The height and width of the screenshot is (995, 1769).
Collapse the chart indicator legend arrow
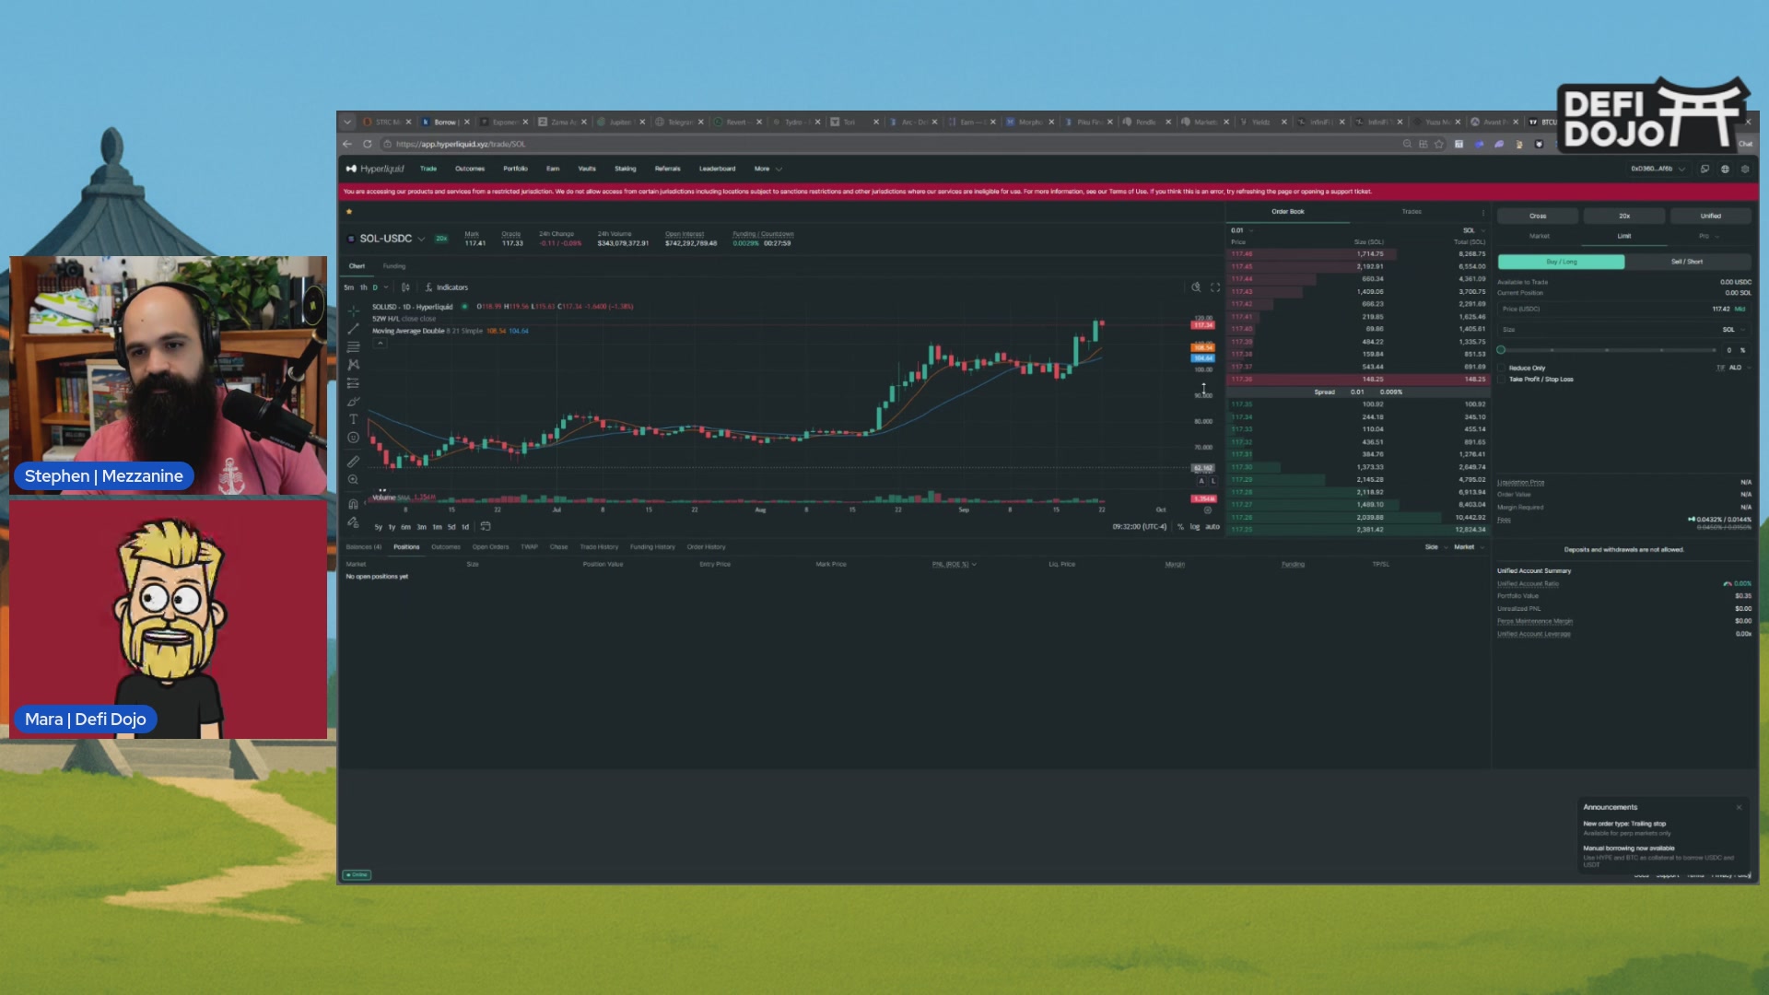380,343
